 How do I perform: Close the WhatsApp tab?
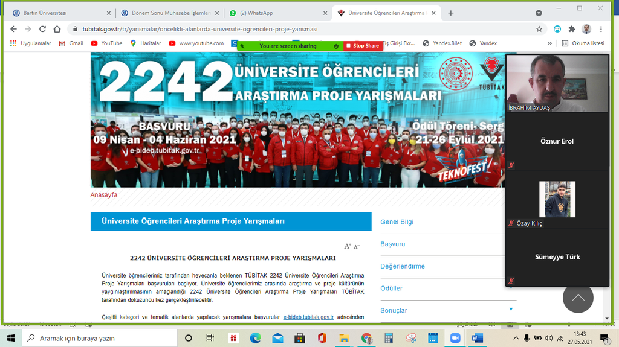click(325, 13)
